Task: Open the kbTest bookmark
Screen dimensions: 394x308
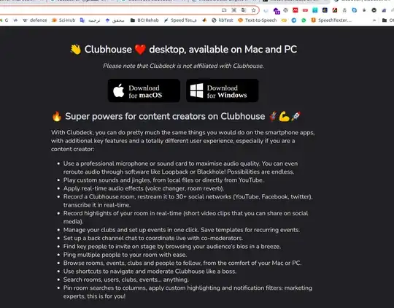Action: point(222,20)
